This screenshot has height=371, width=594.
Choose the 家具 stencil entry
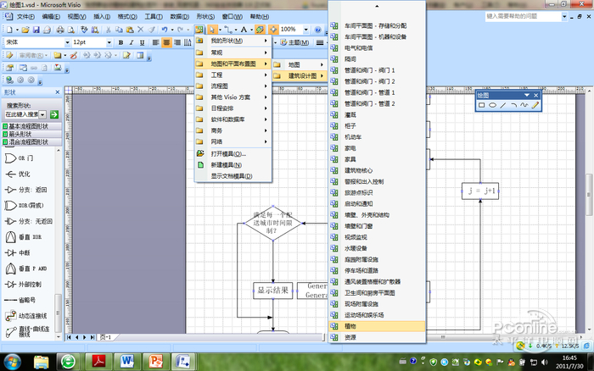[x=377, y=159]
